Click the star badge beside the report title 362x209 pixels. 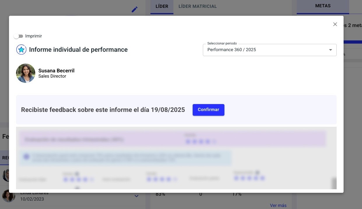tap(21, 50)
